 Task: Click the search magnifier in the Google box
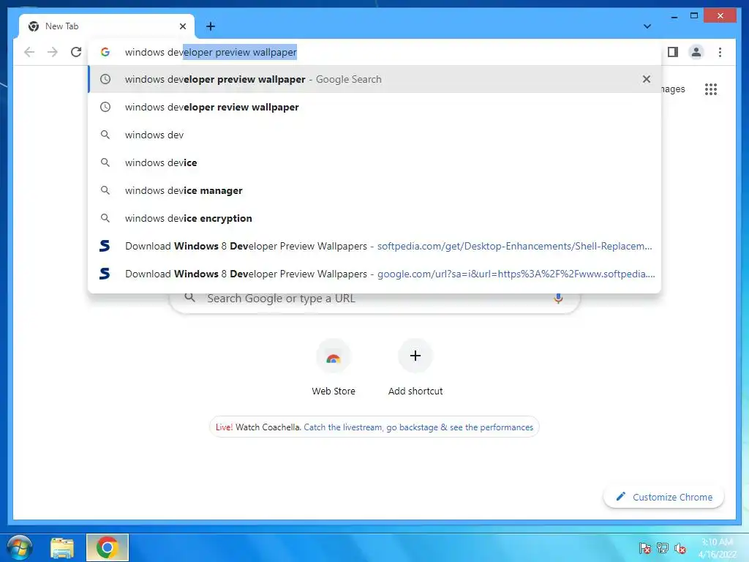pyautogui.click(x=189, y=298)
